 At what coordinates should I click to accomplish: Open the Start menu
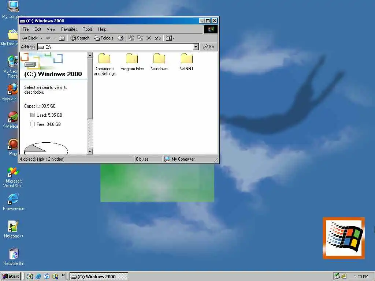[11, 276]
